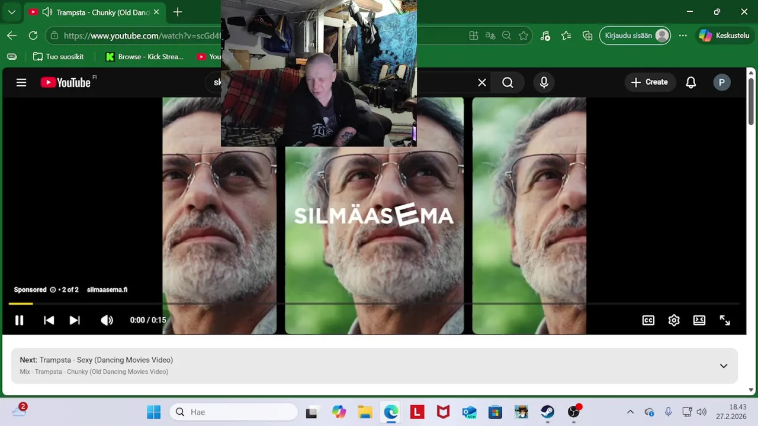This screenshot has height=426, width=758.
Task: Clear the YouTube search text
Action: tap(482, 83)
